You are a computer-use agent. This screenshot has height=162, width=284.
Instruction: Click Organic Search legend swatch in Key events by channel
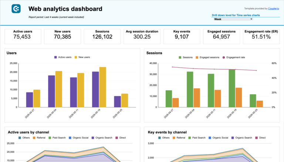233,138
